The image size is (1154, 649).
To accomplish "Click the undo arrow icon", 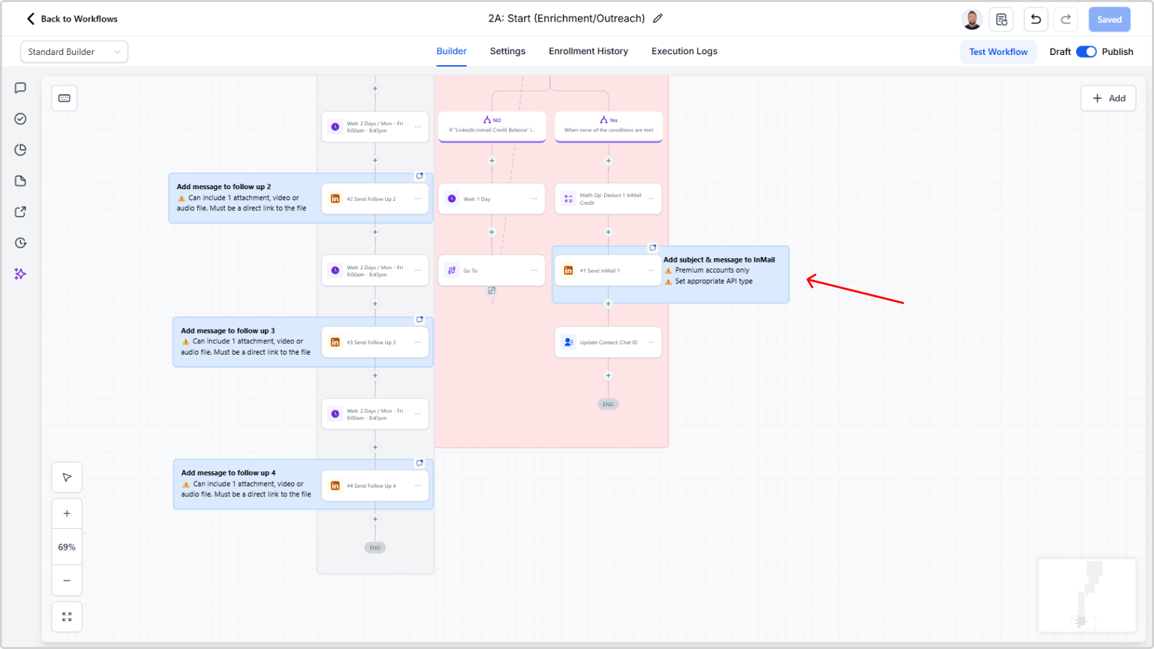I will tap(1035, 20).
